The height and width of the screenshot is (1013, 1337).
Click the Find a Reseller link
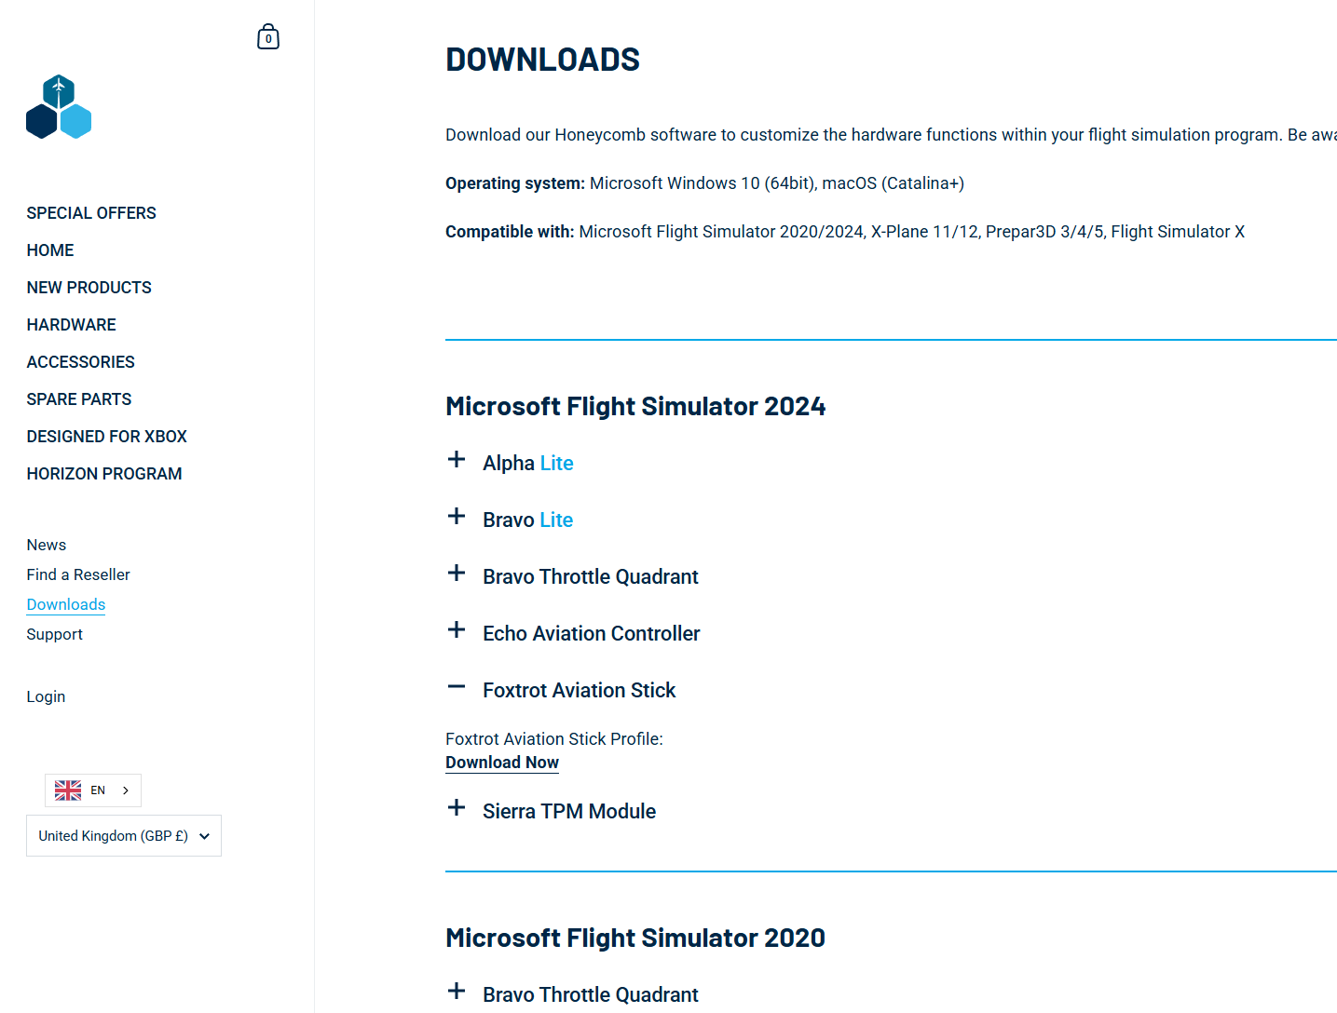tap(78, 574)
